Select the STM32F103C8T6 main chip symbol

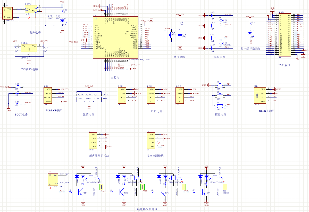[115, 38]
